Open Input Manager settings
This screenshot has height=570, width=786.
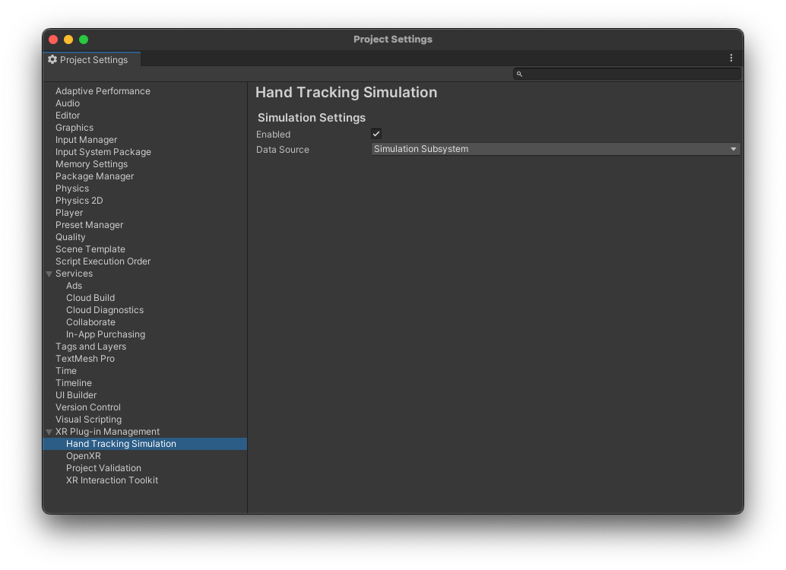[86, 140]
